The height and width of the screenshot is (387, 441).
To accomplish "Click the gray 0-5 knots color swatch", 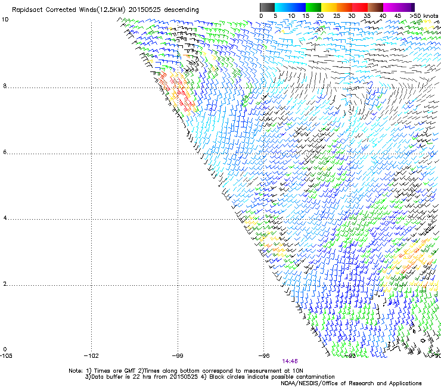I will [267, 7].
